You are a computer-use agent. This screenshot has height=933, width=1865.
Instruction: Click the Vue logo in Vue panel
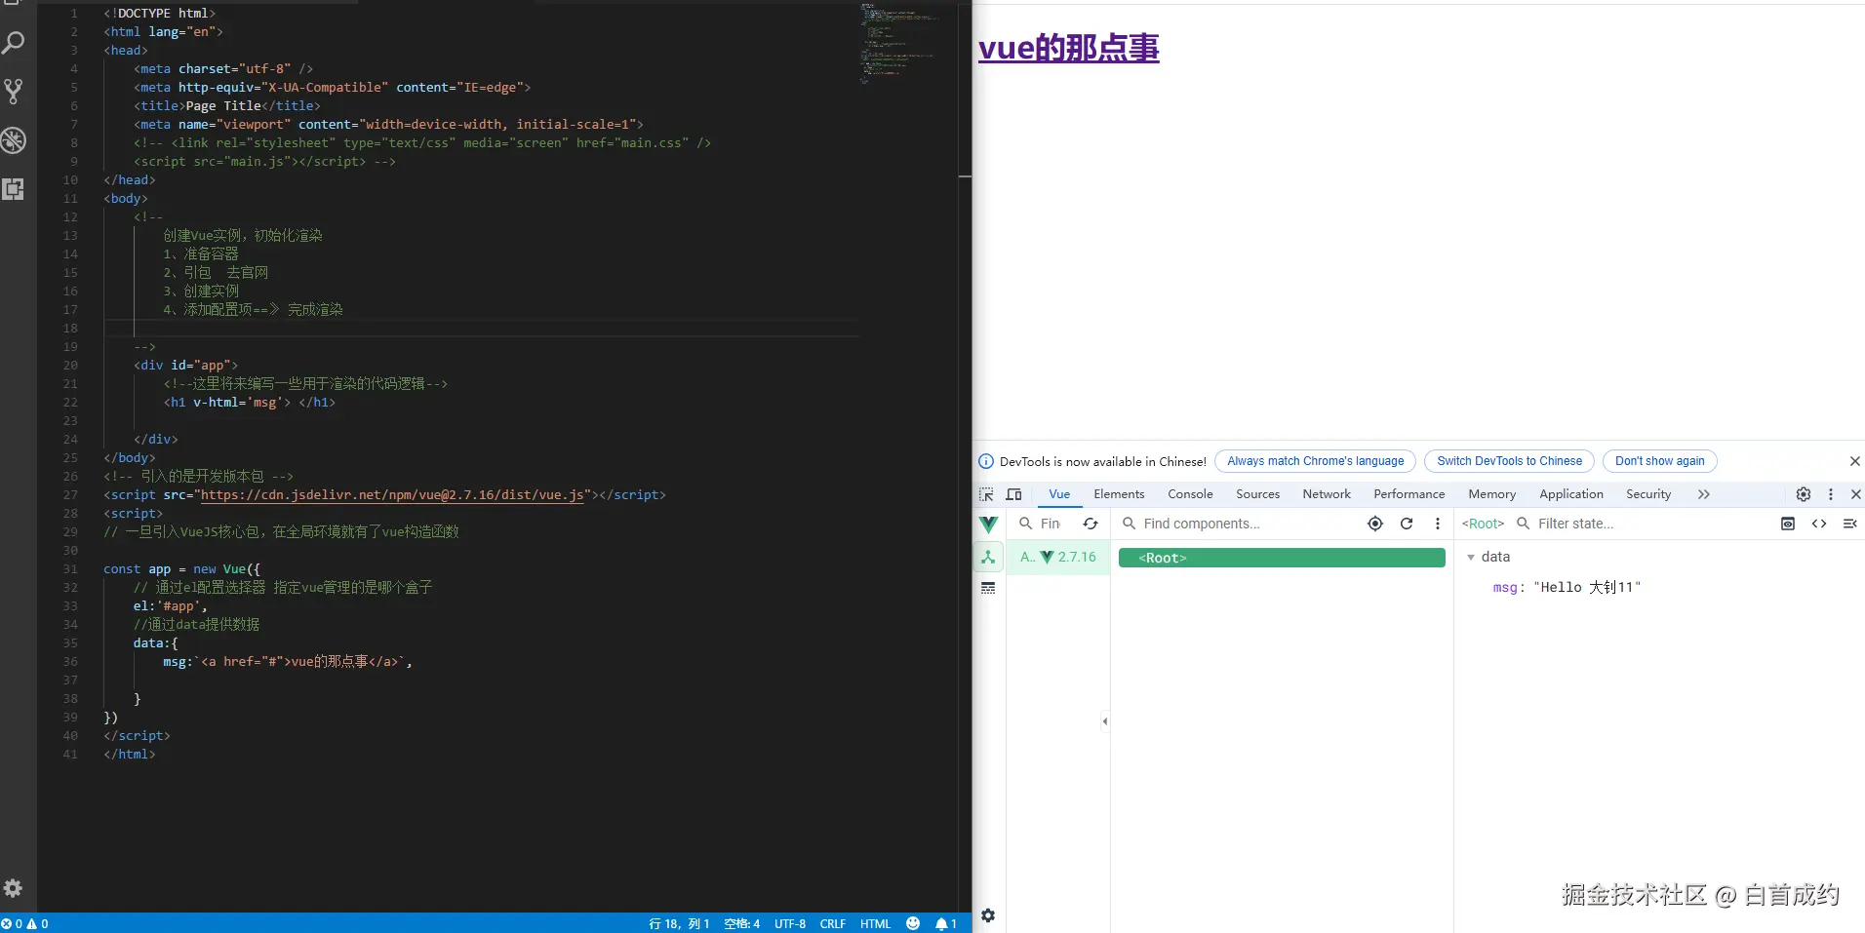(988, 525)
